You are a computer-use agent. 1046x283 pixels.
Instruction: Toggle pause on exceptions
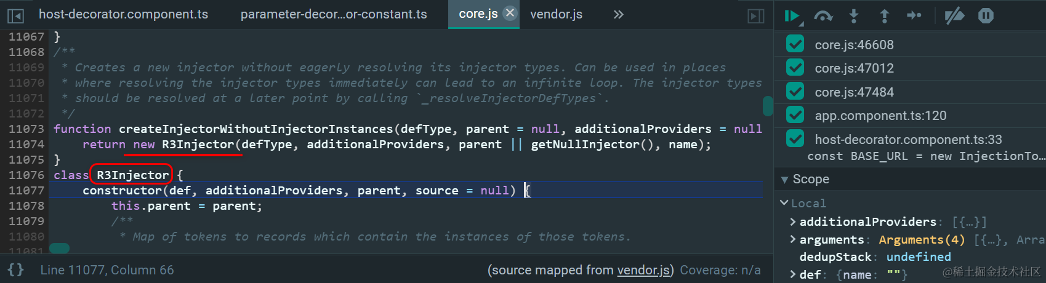[986, 16]
